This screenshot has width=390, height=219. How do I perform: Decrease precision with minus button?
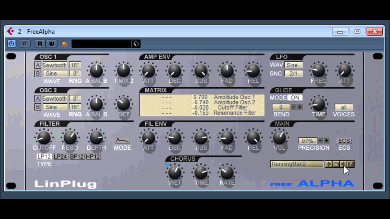[x=320, y=141]
